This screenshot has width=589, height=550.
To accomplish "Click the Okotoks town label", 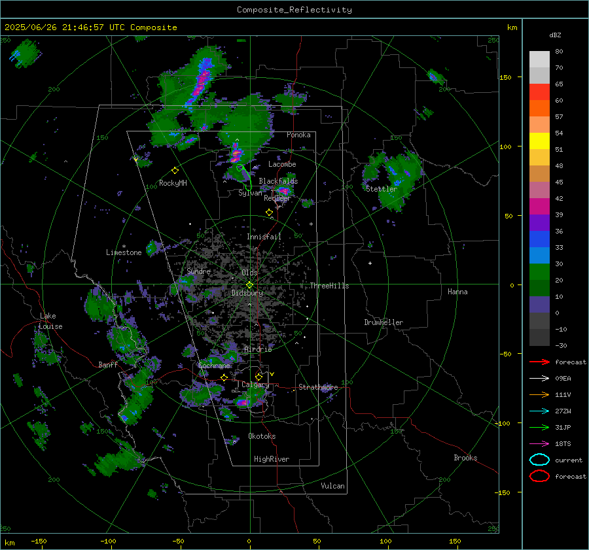I will pyautogui.click(x=262, y=436).
